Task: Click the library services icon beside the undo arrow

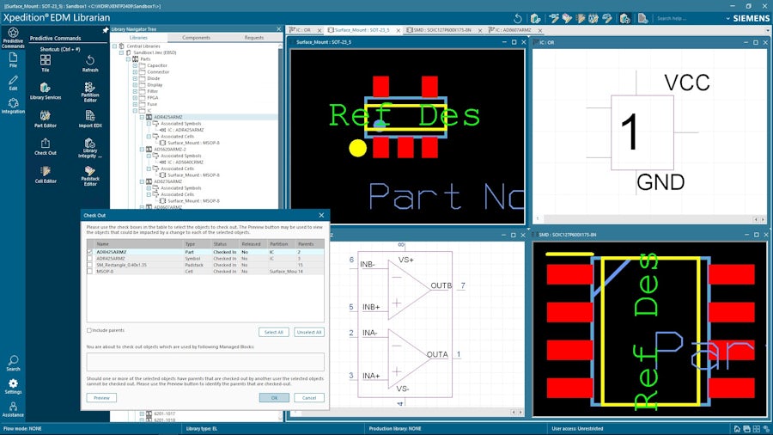Action: pyautogui.click(x=536, y=19)
